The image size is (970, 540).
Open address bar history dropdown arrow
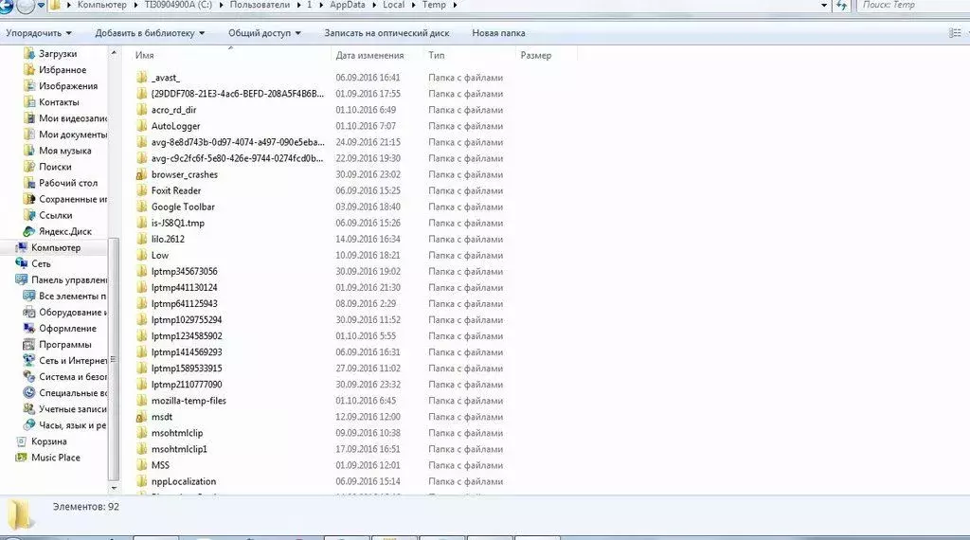(824, 5)
